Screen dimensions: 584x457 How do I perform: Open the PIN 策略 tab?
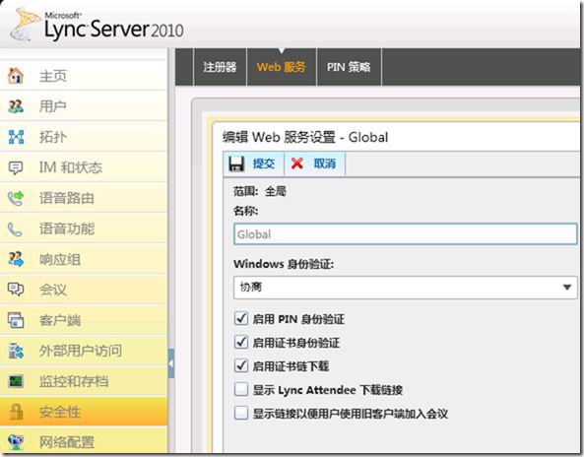(x=349, y=67)
